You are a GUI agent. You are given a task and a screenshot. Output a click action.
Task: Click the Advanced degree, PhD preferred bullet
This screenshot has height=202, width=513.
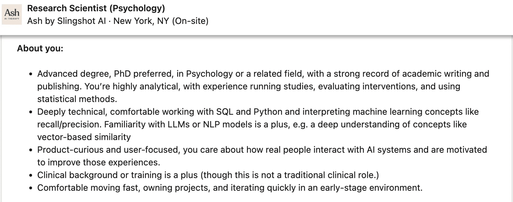(x=263, y=86)
